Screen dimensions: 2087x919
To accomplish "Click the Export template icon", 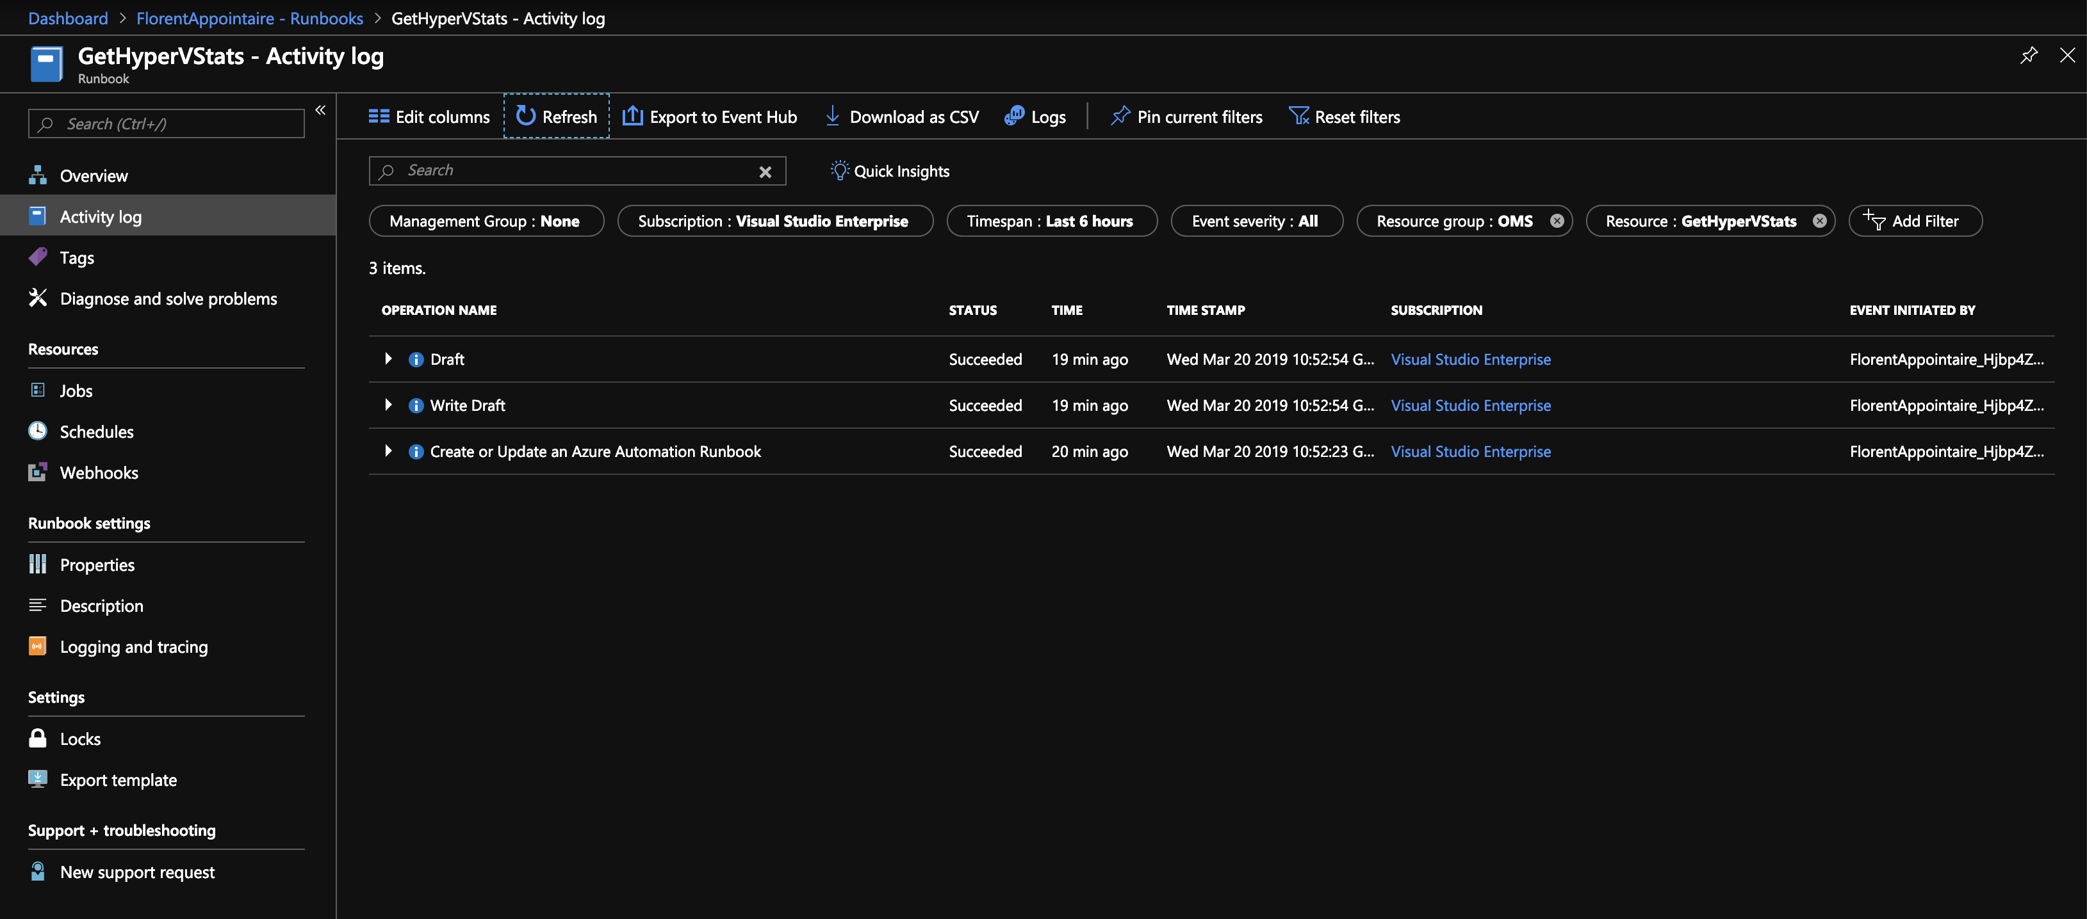I will click(37, 779).
